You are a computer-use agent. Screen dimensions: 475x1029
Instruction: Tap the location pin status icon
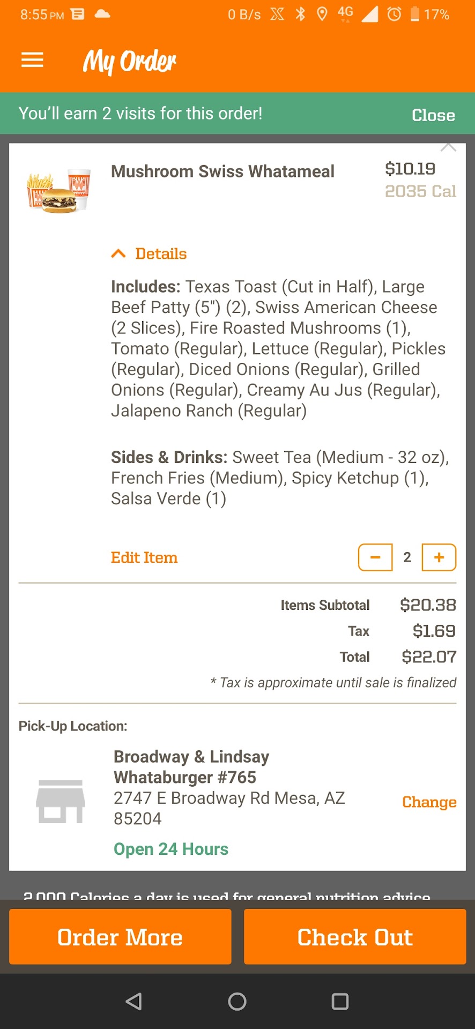point(322,14)
